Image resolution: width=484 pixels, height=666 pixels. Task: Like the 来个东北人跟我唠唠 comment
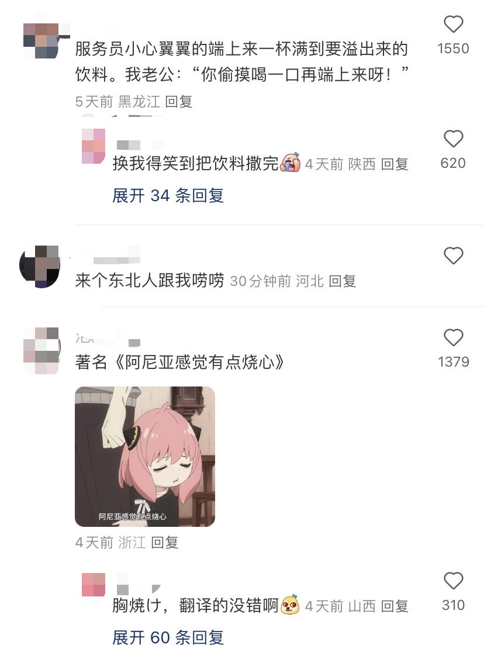tap(453, 256)
